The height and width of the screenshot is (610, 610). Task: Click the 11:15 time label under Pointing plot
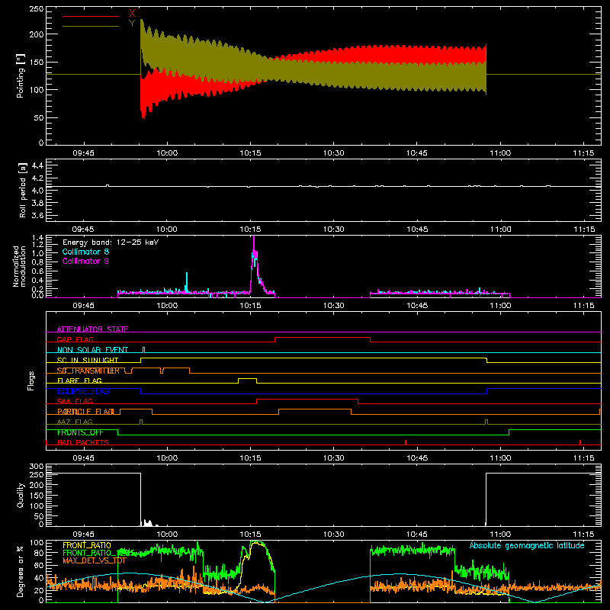pos(583,153)
